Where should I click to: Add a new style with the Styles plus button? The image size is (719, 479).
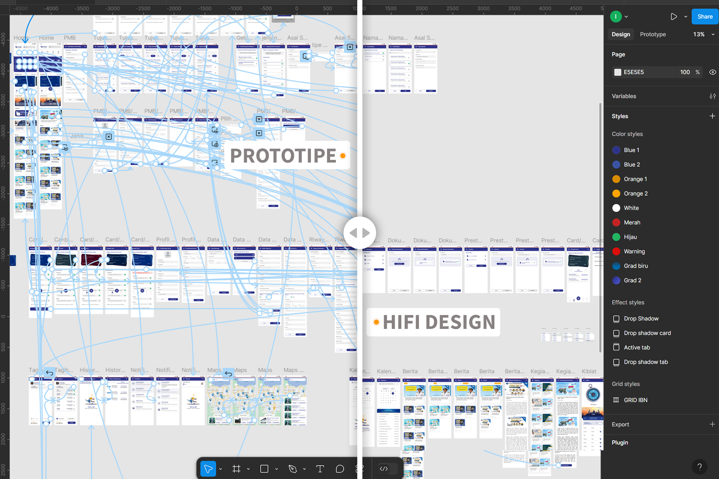click(x=712, y=116)
